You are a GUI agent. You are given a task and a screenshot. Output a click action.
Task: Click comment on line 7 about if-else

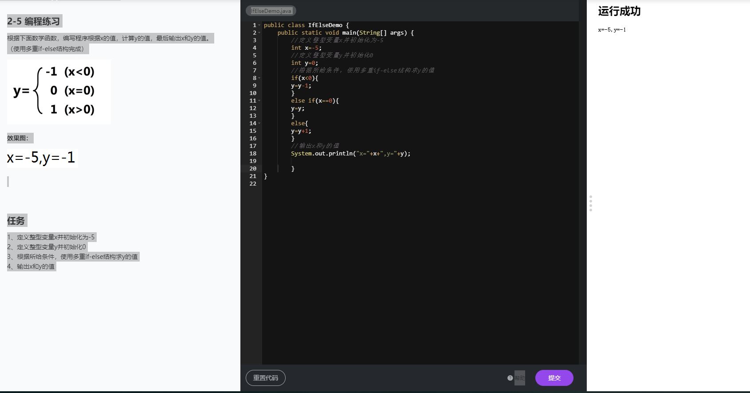(x=362, y=71)
